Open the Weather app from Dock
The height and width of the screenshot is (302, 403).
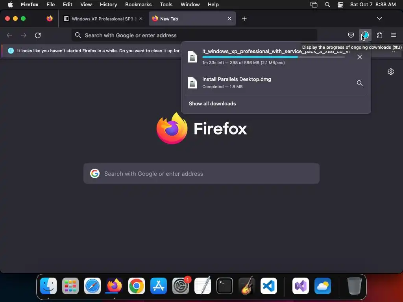pyautogui.click(x=323, y=285)
